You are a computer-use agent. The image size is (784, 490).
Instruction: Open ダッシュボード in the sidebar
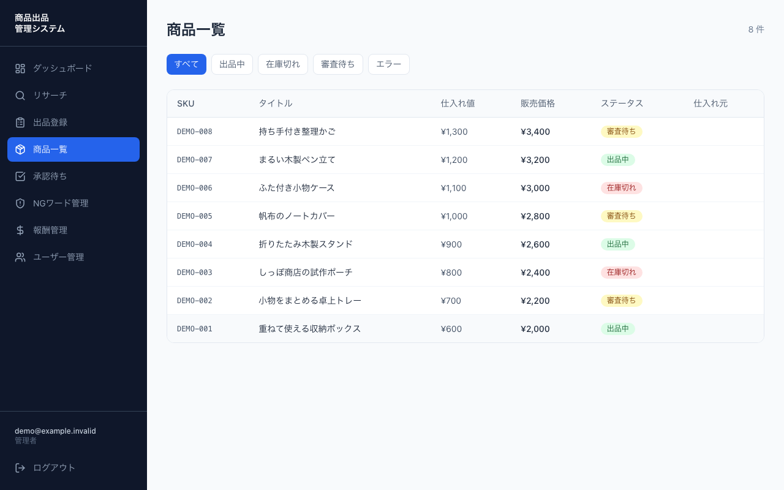(x=73, y=69)
